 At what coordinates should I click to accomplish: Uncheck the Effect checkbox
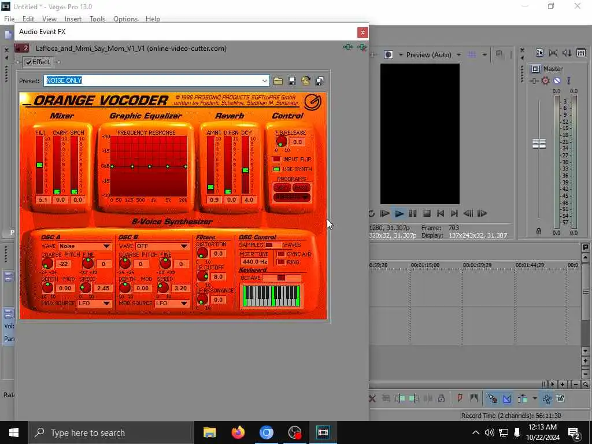[x=29, y=62]
